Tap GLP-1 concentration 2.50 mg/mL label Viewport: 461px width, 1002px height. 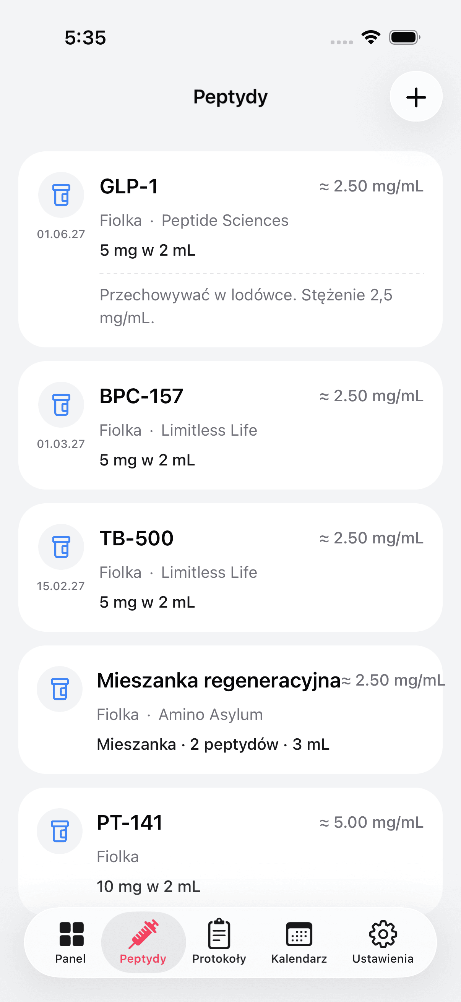[371, 186]
